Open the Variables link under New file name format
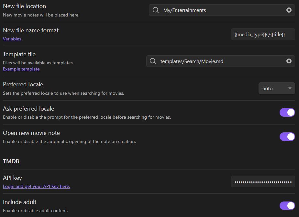Image resolution: width=299 pixels, height=217 pixels. [x=12, y=39]
